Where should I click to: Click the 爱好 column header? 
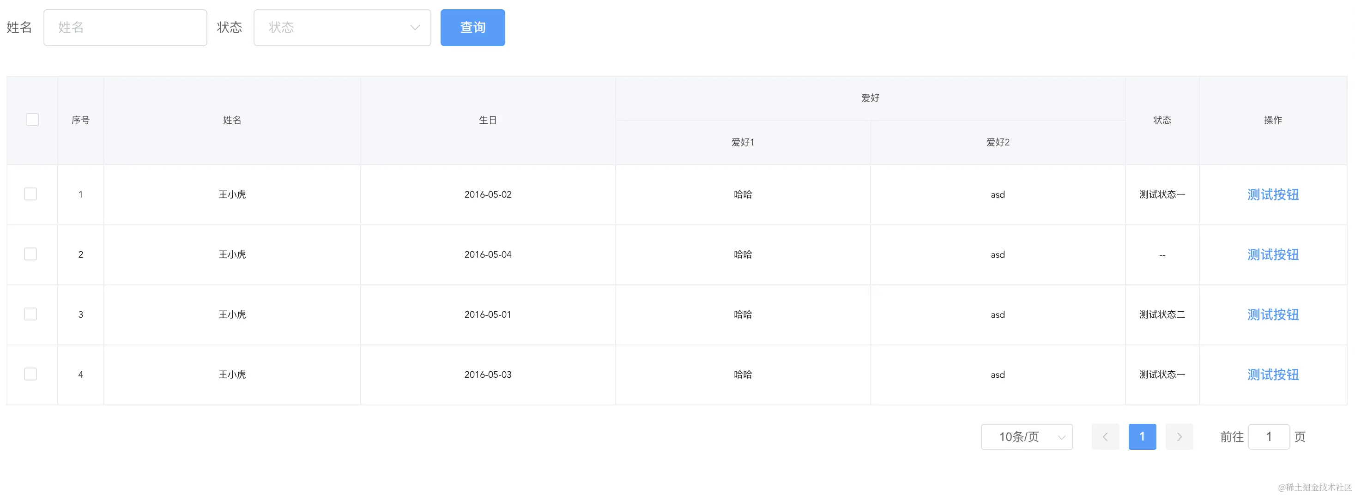point(871,97)
